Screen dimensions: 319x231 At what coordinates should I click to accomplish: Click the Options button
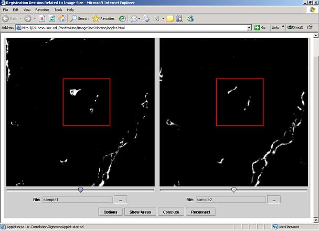tap(110, 212)
